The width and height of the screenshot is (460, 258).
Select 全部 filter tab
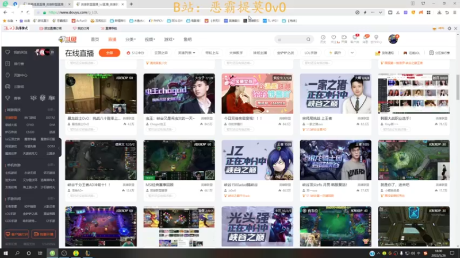pos(109,53)
